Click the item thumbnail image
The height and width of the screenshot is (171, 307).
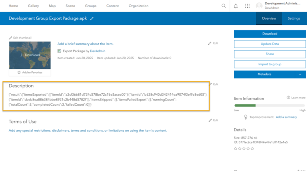pyautogui.click(x=30, y=55)
